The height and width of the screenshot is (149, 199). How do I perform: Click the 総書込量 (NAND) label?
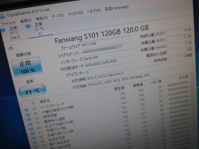pos(153,48)
